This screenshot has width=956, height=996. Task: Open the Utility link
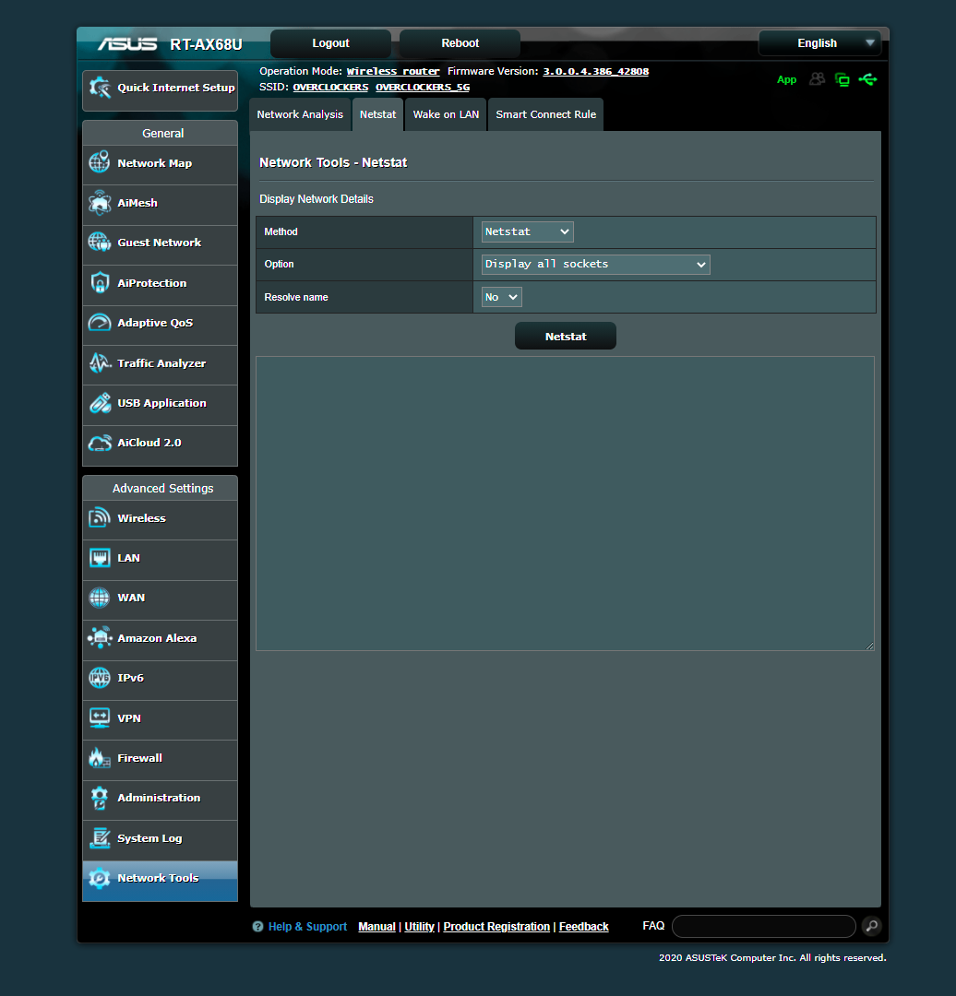coord(420,927)
